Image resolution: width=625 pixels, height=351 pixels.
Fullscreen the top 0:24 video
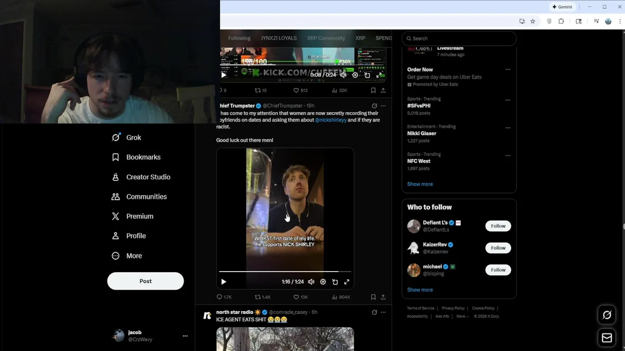click(379, 75)
